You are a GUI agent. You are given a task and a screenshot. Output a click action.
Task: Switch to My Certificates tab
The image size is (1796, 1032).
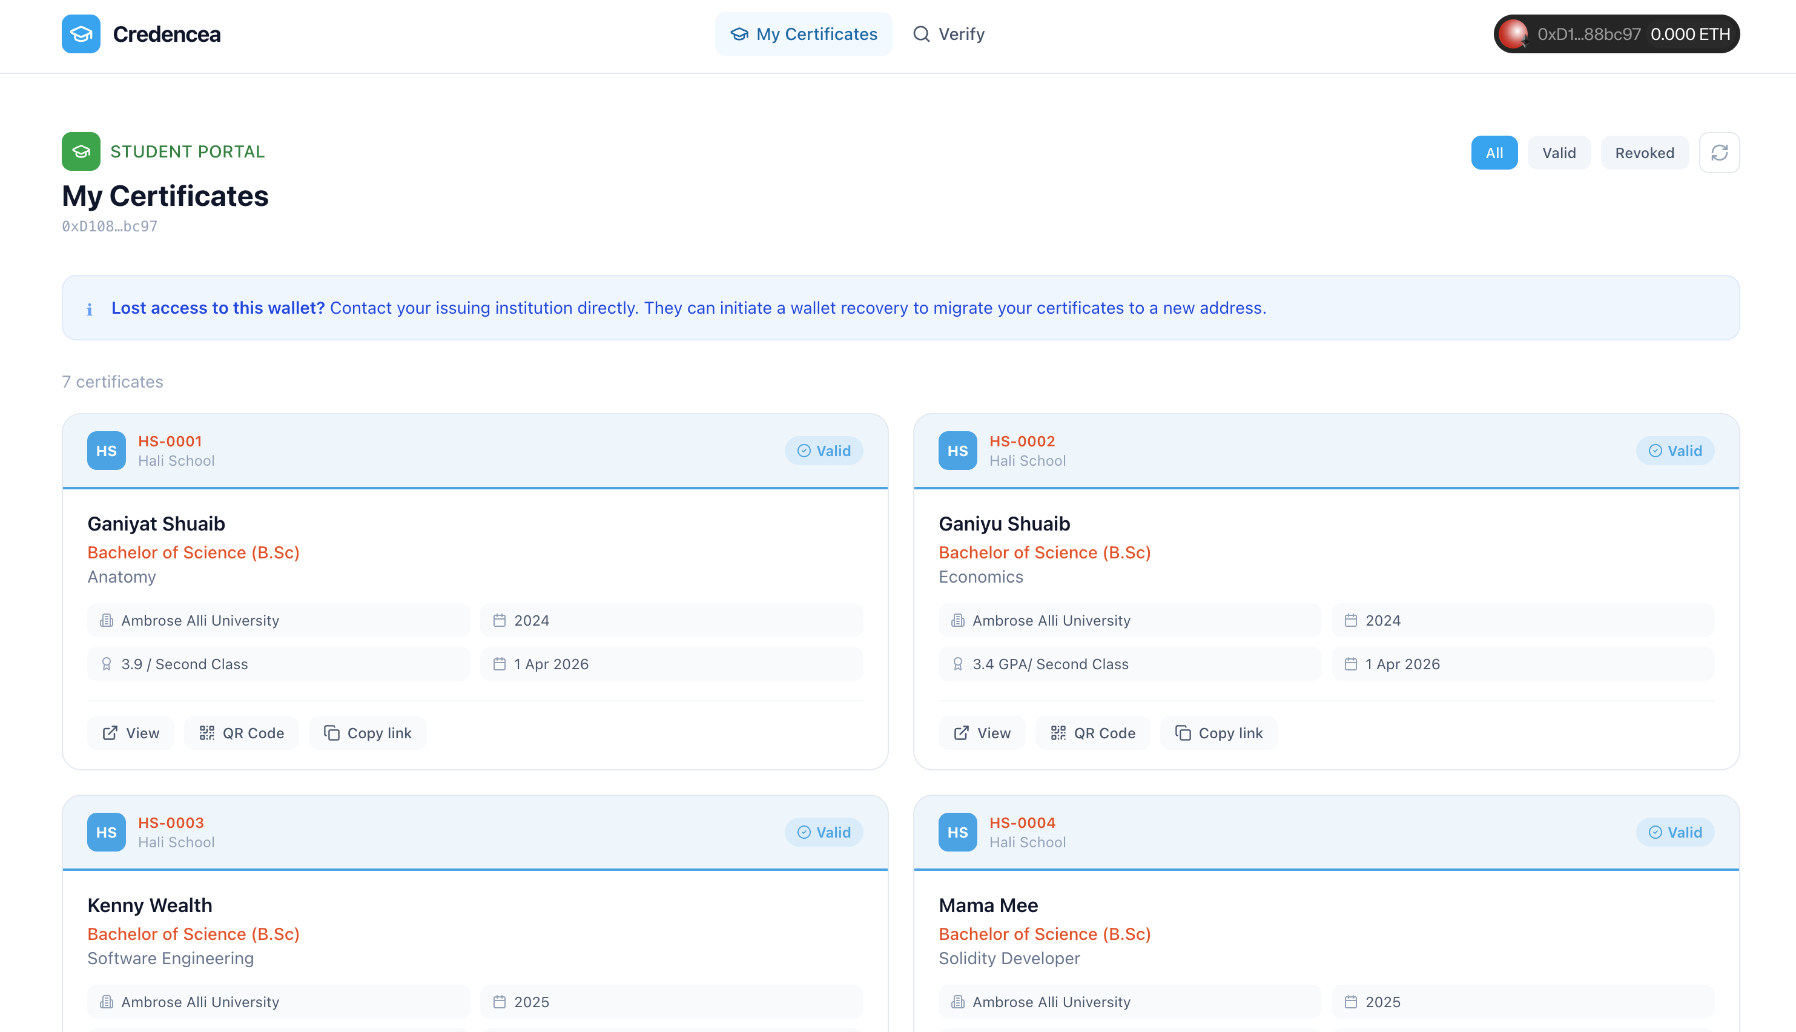pos(804,34)
